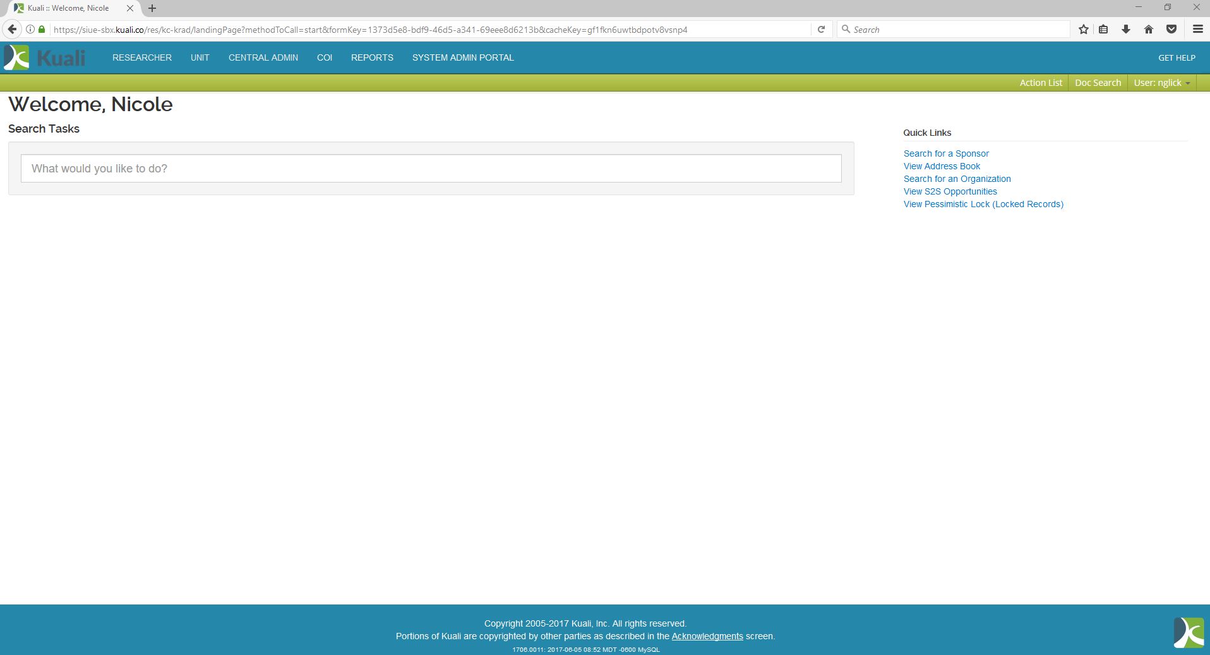Go to browser home page icon

coord(1149,29)
